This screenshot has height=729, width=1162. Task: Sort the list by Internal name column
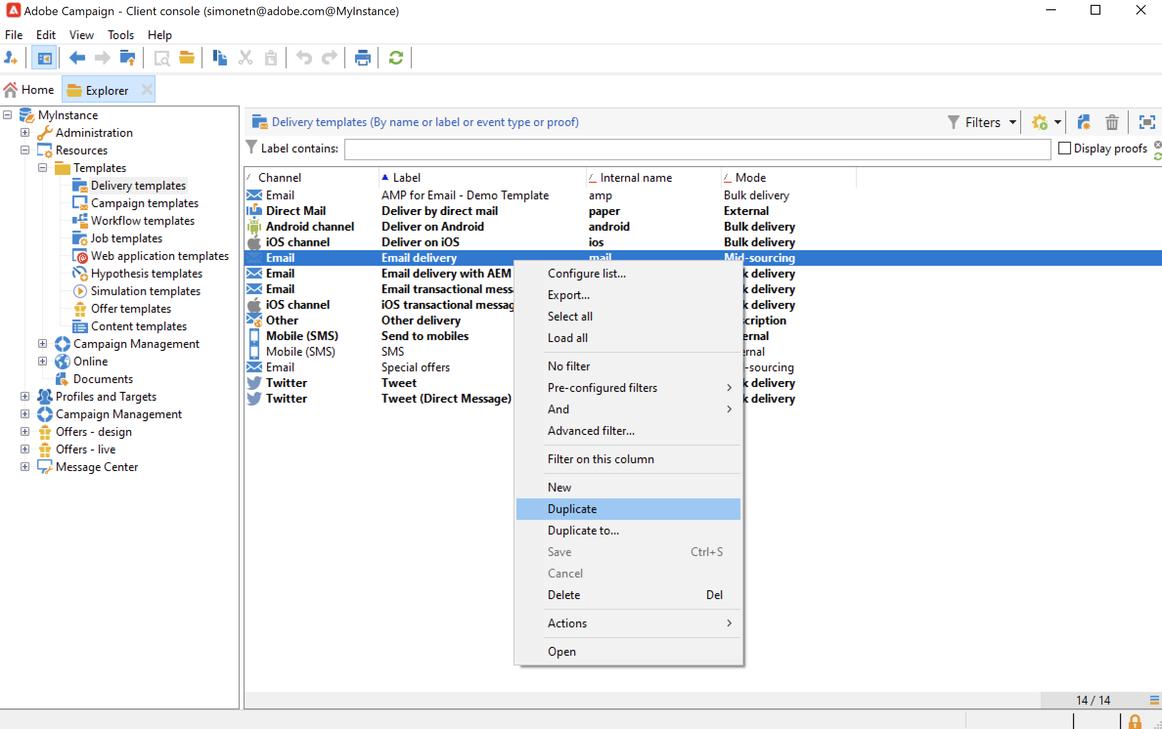(x=636, y=178)
